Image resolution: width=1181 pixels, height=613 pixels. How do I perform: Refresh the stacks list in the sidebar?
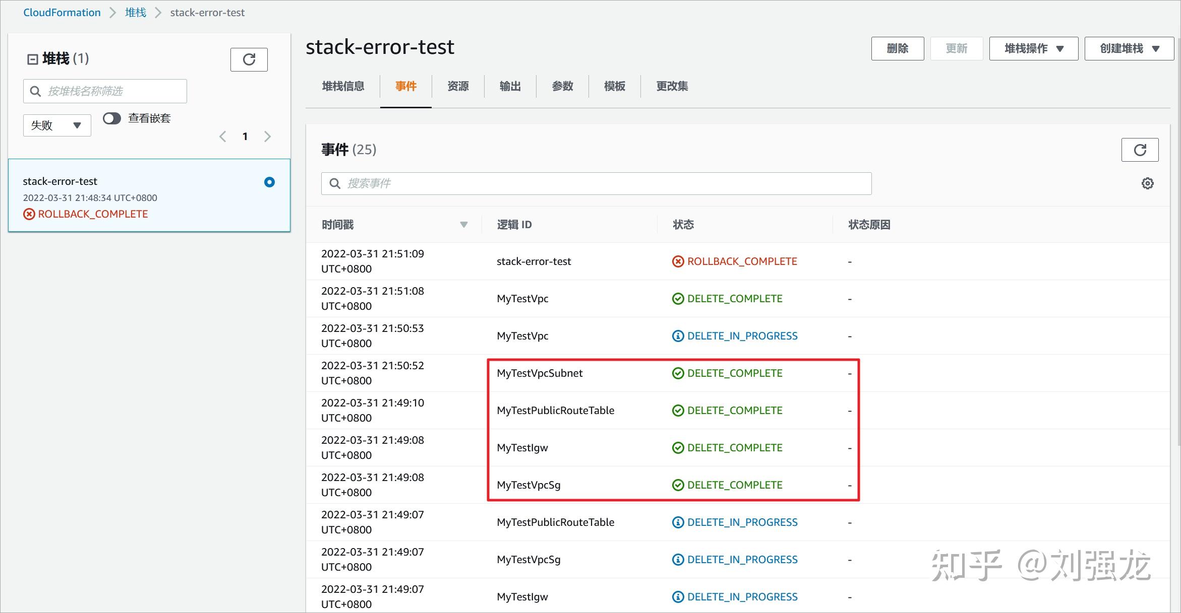point(249,59)
